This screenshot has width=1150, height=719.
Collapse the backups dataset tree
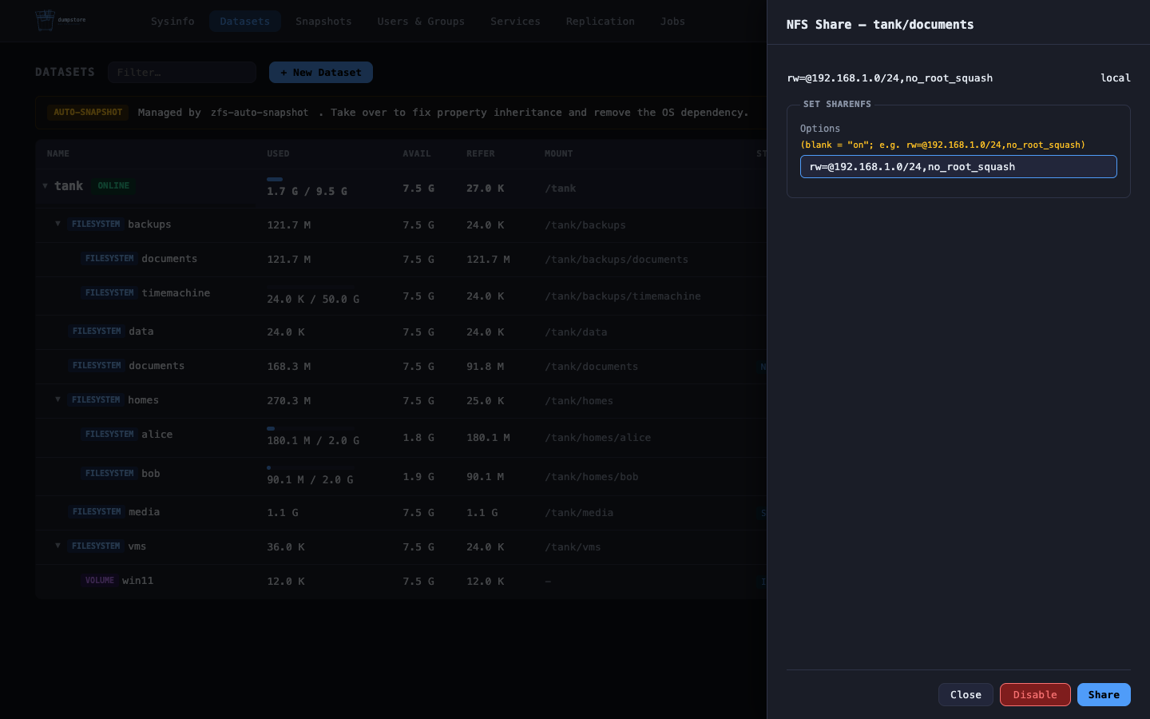(57, 224)
